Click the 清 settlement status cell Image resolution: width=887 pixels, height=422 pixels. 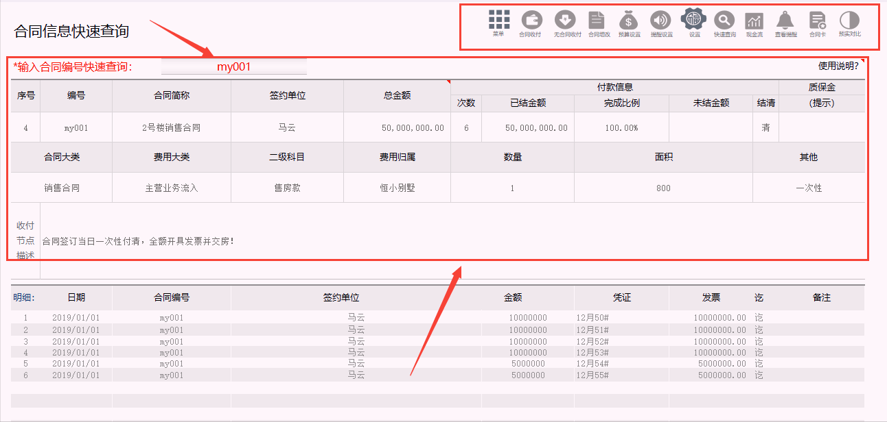pyautogui.click(x=765, y=127)
